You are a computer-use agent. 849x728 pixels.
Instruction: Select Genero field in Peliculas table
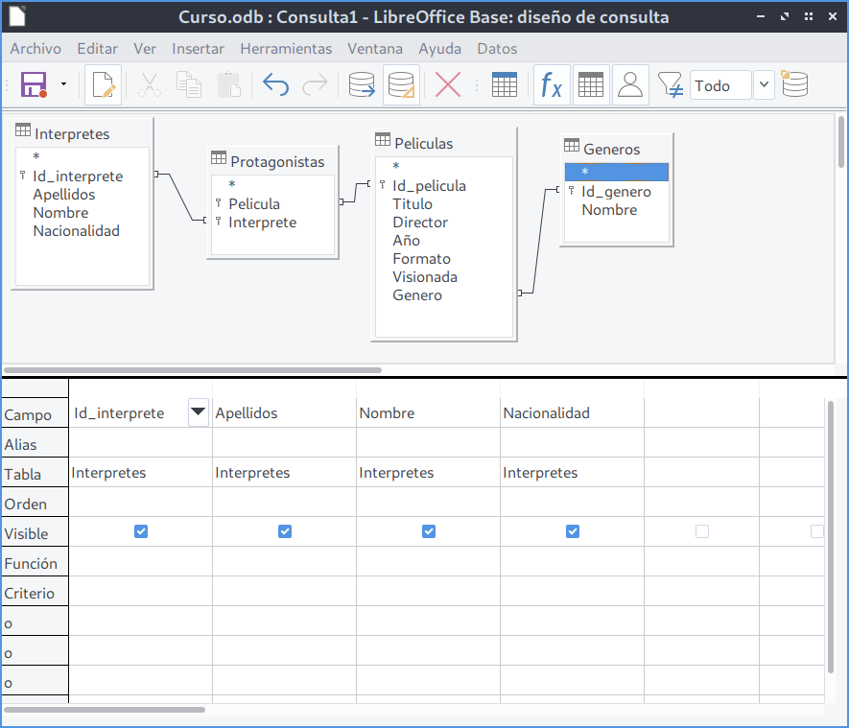[x=417, y=295]
